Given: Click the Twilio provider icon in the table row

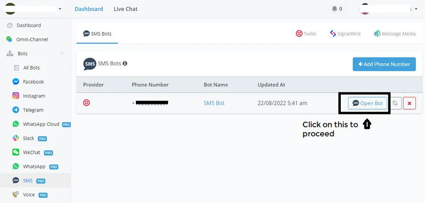Looking at the screenshot, I should [x=87, y=103].
